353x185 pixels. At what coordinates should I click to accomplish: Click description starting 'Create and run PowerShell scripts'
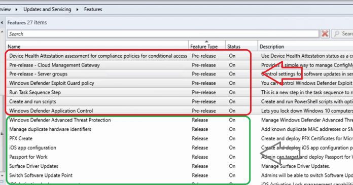(307, 101)
